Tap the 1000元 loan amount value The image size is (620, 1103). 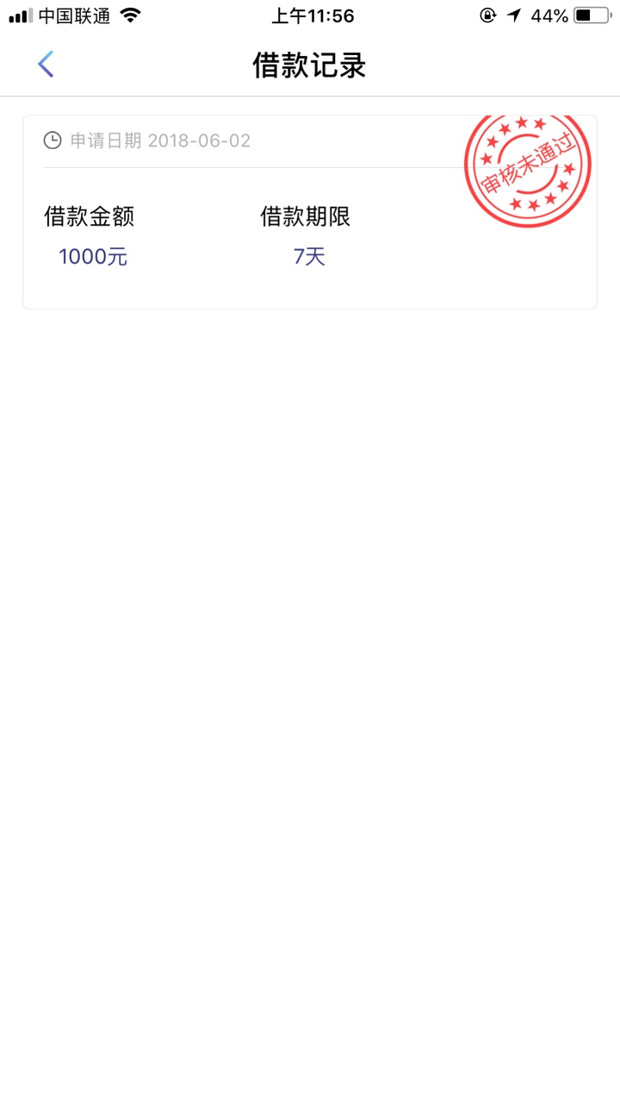(x=93, y=257)
